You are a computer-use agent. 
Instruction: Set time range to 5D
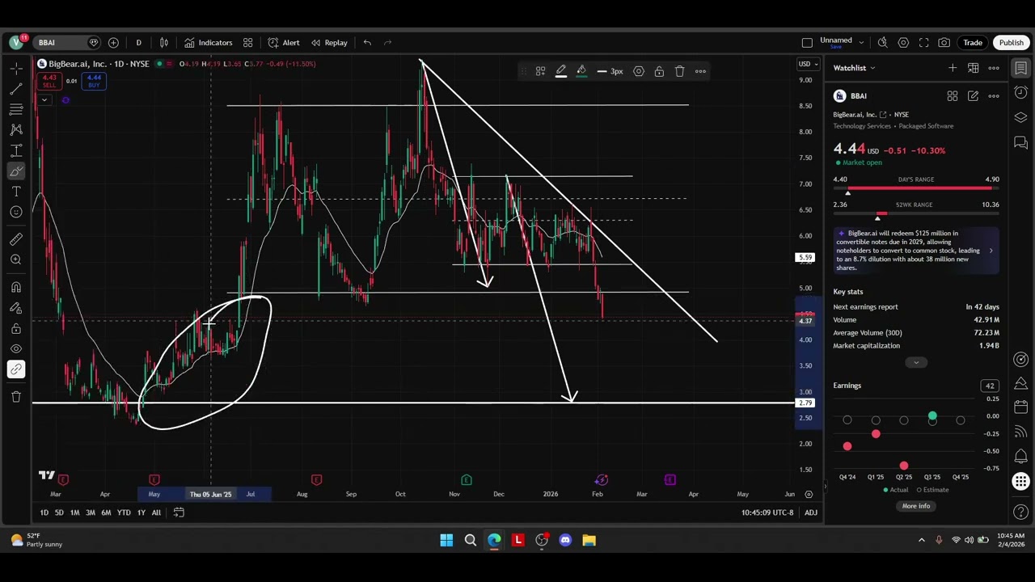[x=59, y=512]
